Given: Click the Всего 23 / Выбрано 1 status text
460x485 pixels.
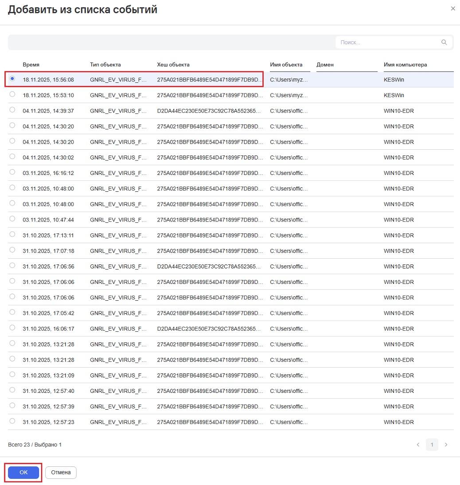Looking at the screenshot, I should [x=35, y=445].
